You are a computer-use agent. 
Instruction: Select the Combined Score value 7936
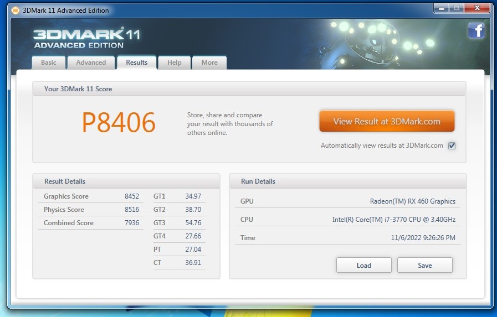coord(132,223)
